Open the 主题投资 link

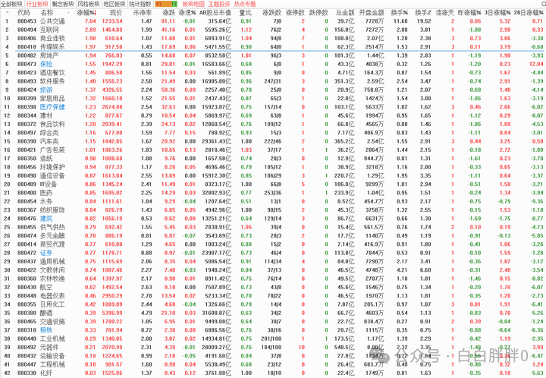click(x=219, y=4)
